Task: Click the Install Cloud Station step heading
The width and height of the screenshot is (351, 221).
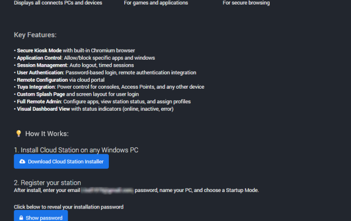Action: (x=76, y=150)
